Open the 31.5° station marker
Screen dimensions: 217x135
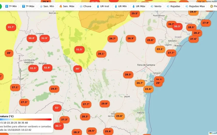point(80,49)
